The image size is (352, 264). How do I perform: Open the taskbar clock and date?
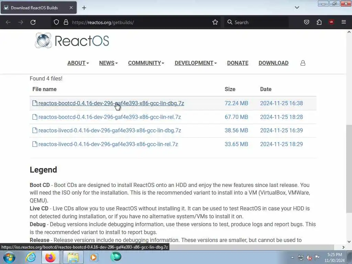tap(334, 257)
